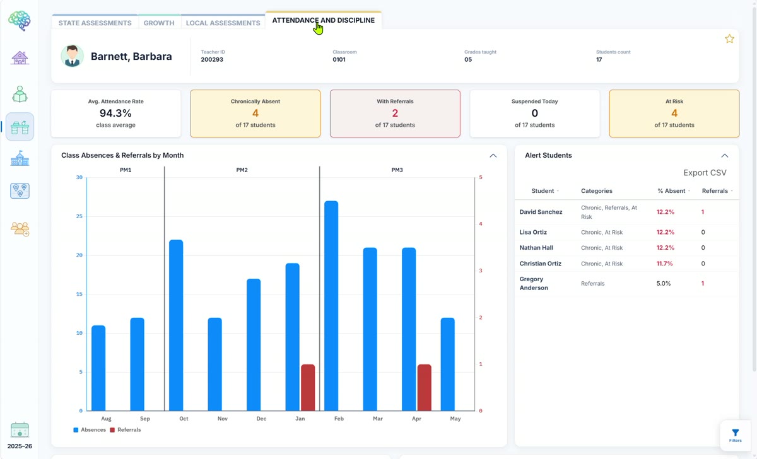Open the map locations sidebar icon
This screenshot has height=459, width=757.
click(20, 190)
